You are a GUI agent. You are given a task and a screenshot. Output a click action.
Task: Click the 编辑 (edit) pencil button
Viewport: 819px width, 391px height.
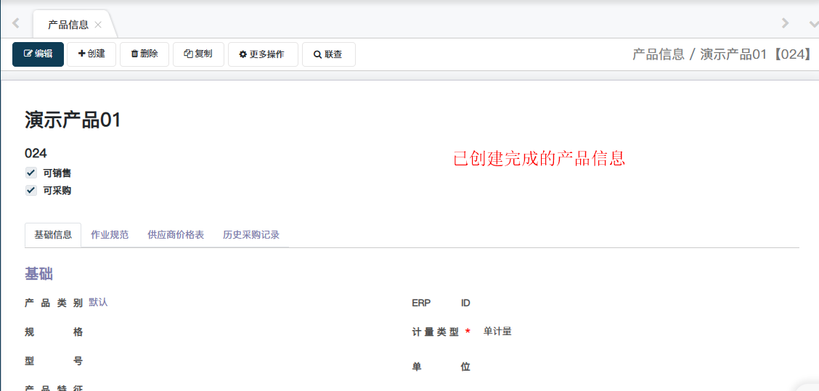coord(38,54)
